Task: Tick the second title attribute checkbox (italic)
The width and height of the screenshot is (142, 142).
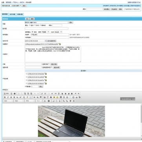Action: (35, 25)
